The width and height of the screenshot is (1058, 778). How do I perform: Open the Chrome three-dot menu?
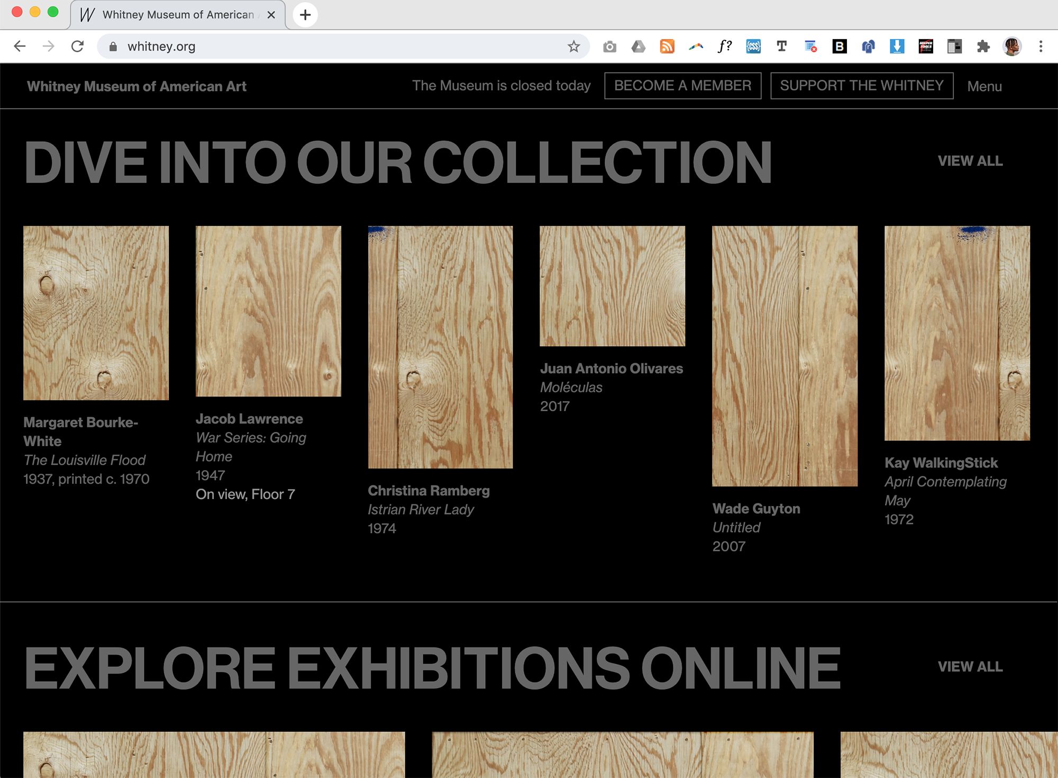click(x=1041, y=47)
